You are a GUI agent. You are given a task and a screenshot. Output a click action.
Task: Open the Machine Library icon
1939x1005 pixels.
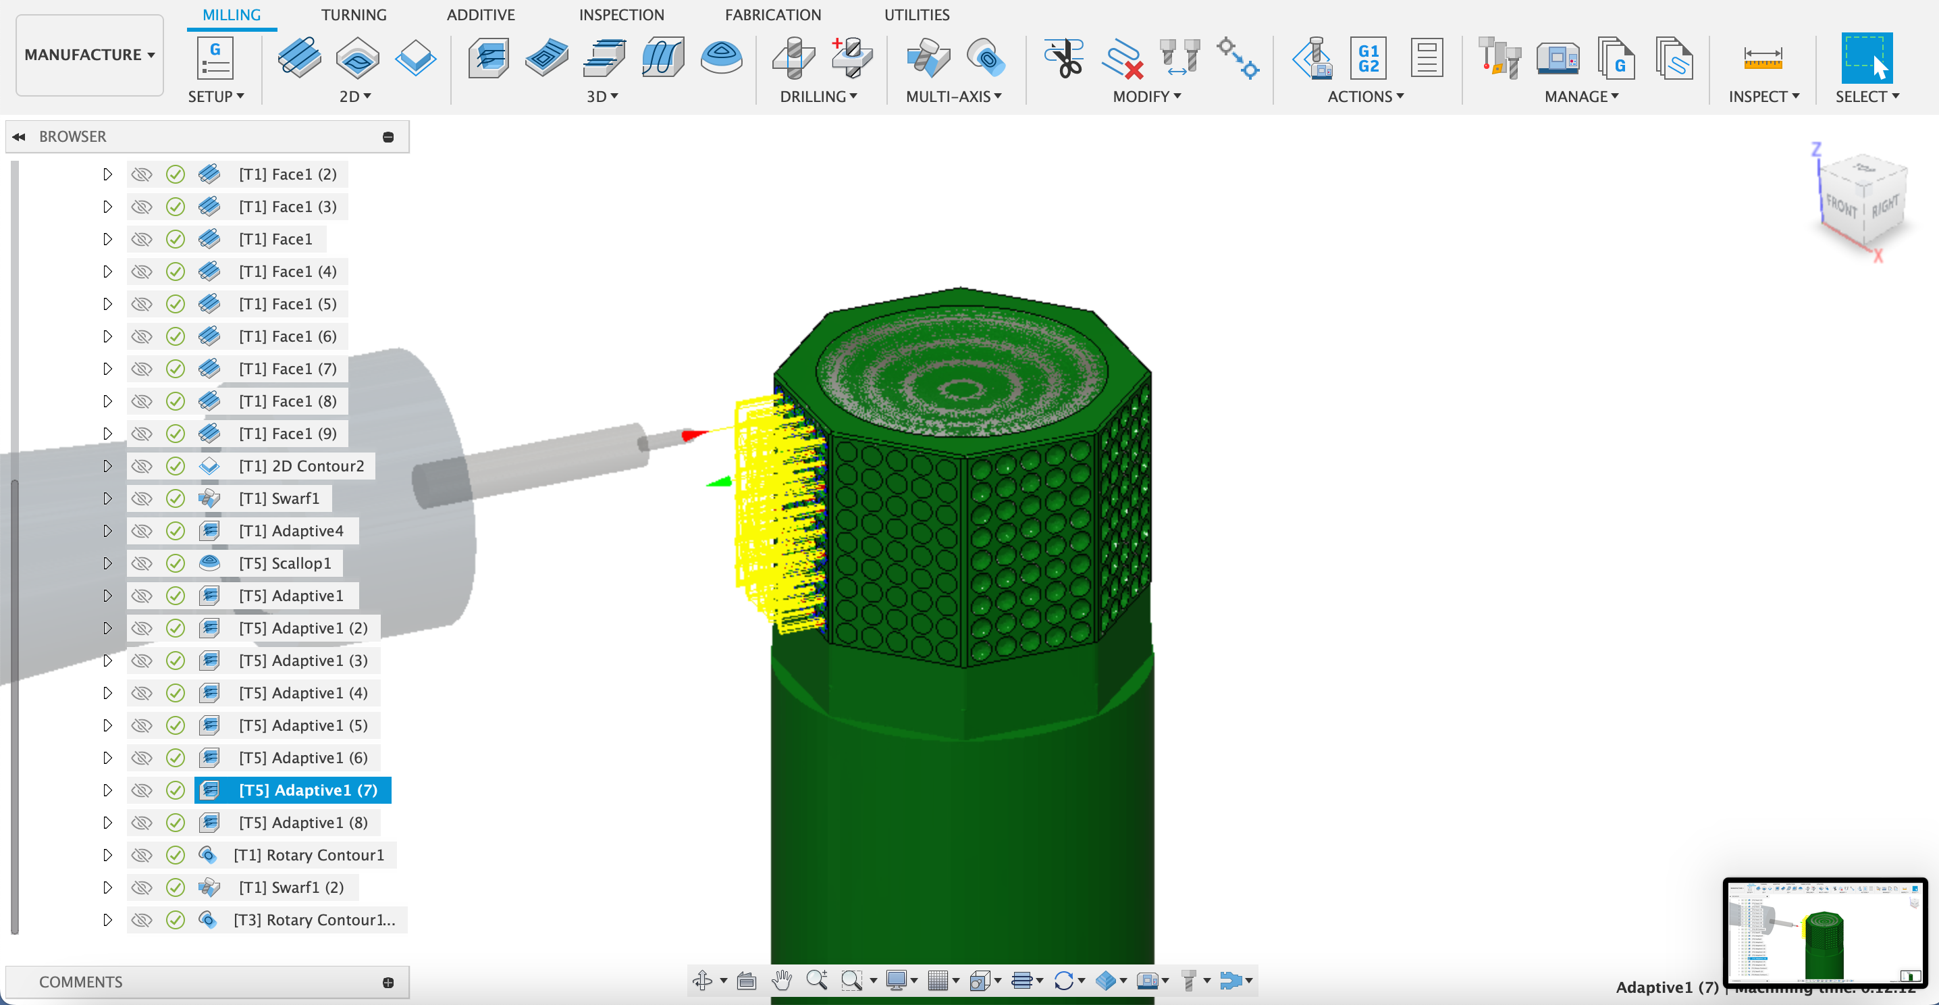pos(1558,58)
